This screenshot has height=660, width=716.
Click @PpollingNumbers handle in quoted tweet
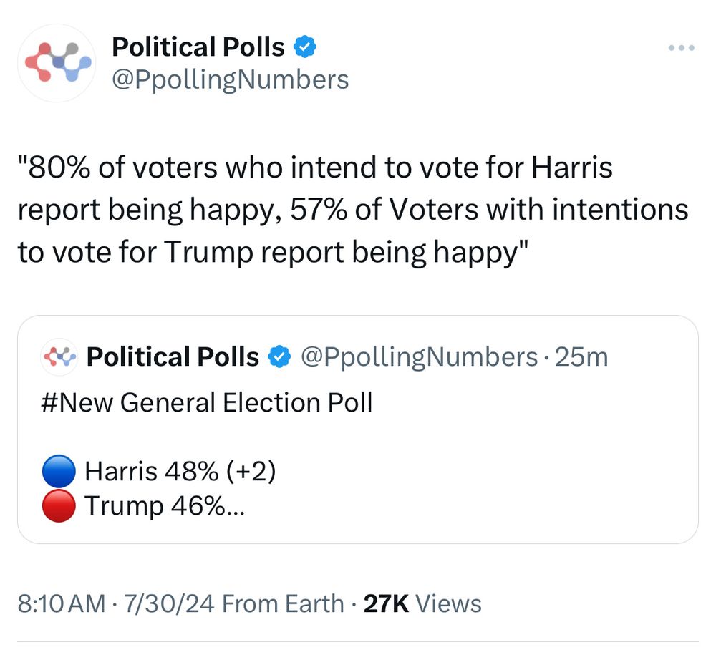[x=419, y=357]
